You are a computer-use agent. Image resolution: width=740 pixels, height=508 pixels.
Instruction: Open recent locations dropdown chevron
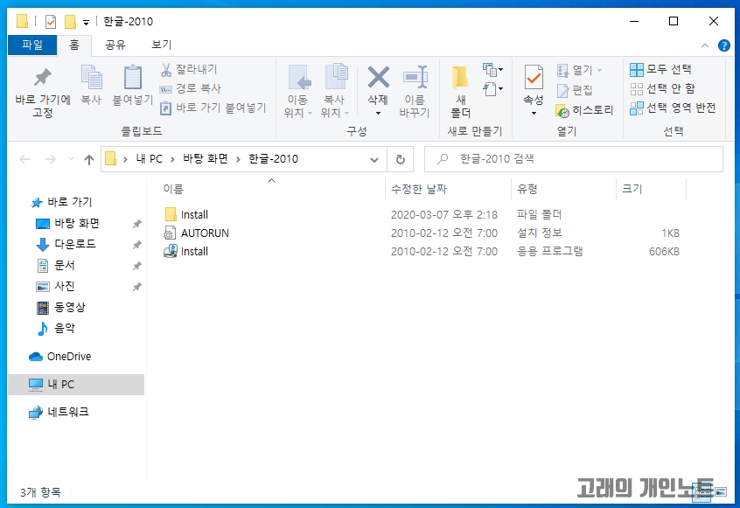(71, 159)
